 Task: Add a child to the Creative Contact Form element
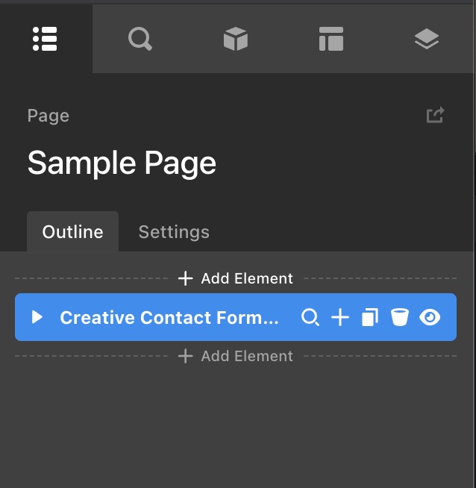[340, 317]
